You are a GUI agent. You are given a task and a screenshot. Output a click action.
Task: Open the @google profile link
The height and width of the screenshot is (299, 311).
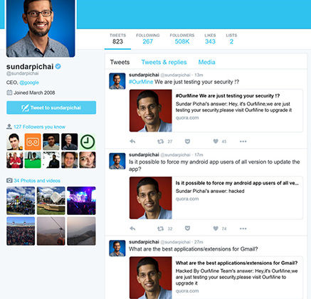[x=29, y=83]
